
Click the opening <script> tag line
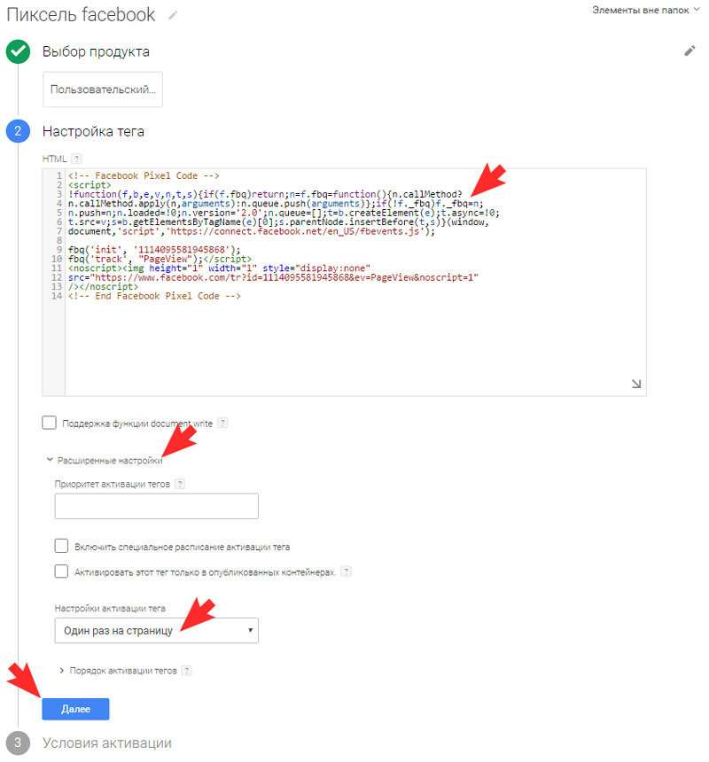tap(90, 184)
